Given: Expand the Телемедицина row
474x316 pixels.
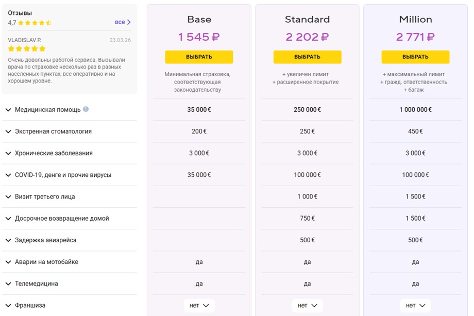Looking at the screenshot, I should [x=69, y=284].
